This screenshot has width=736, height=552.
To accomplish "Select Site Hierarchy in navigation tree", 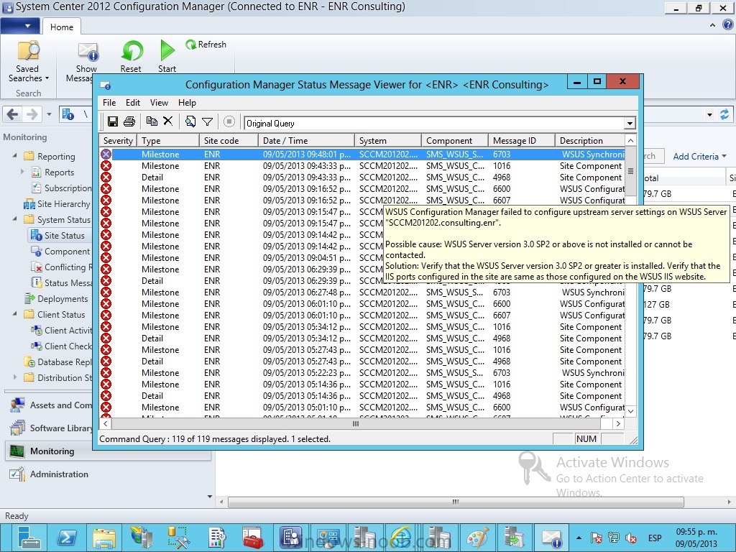I will pyautogui.click(x=57, y=204).
